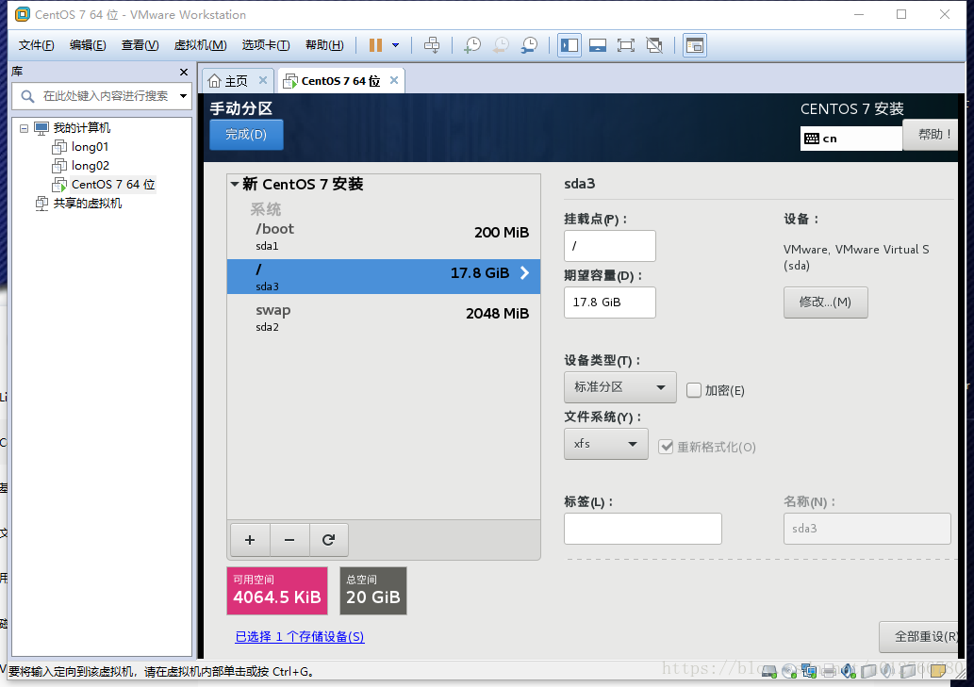The height and width of the screenshot is (687, 974).
Task: Click the 名称(N) sda3 field
Action: [867, 529]
